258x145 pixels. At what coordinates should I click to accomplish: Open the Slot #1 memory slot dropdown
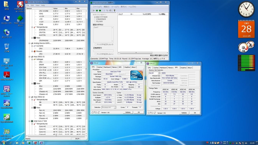pos(154,73)
